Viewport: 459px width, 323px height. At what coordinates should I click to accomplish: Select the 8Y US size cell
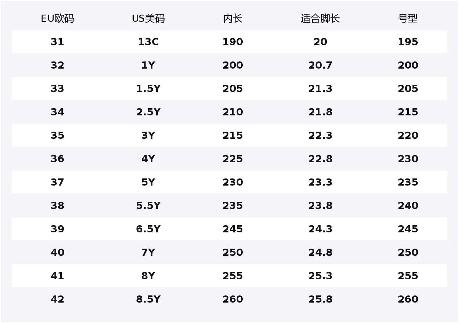point(148,276)
